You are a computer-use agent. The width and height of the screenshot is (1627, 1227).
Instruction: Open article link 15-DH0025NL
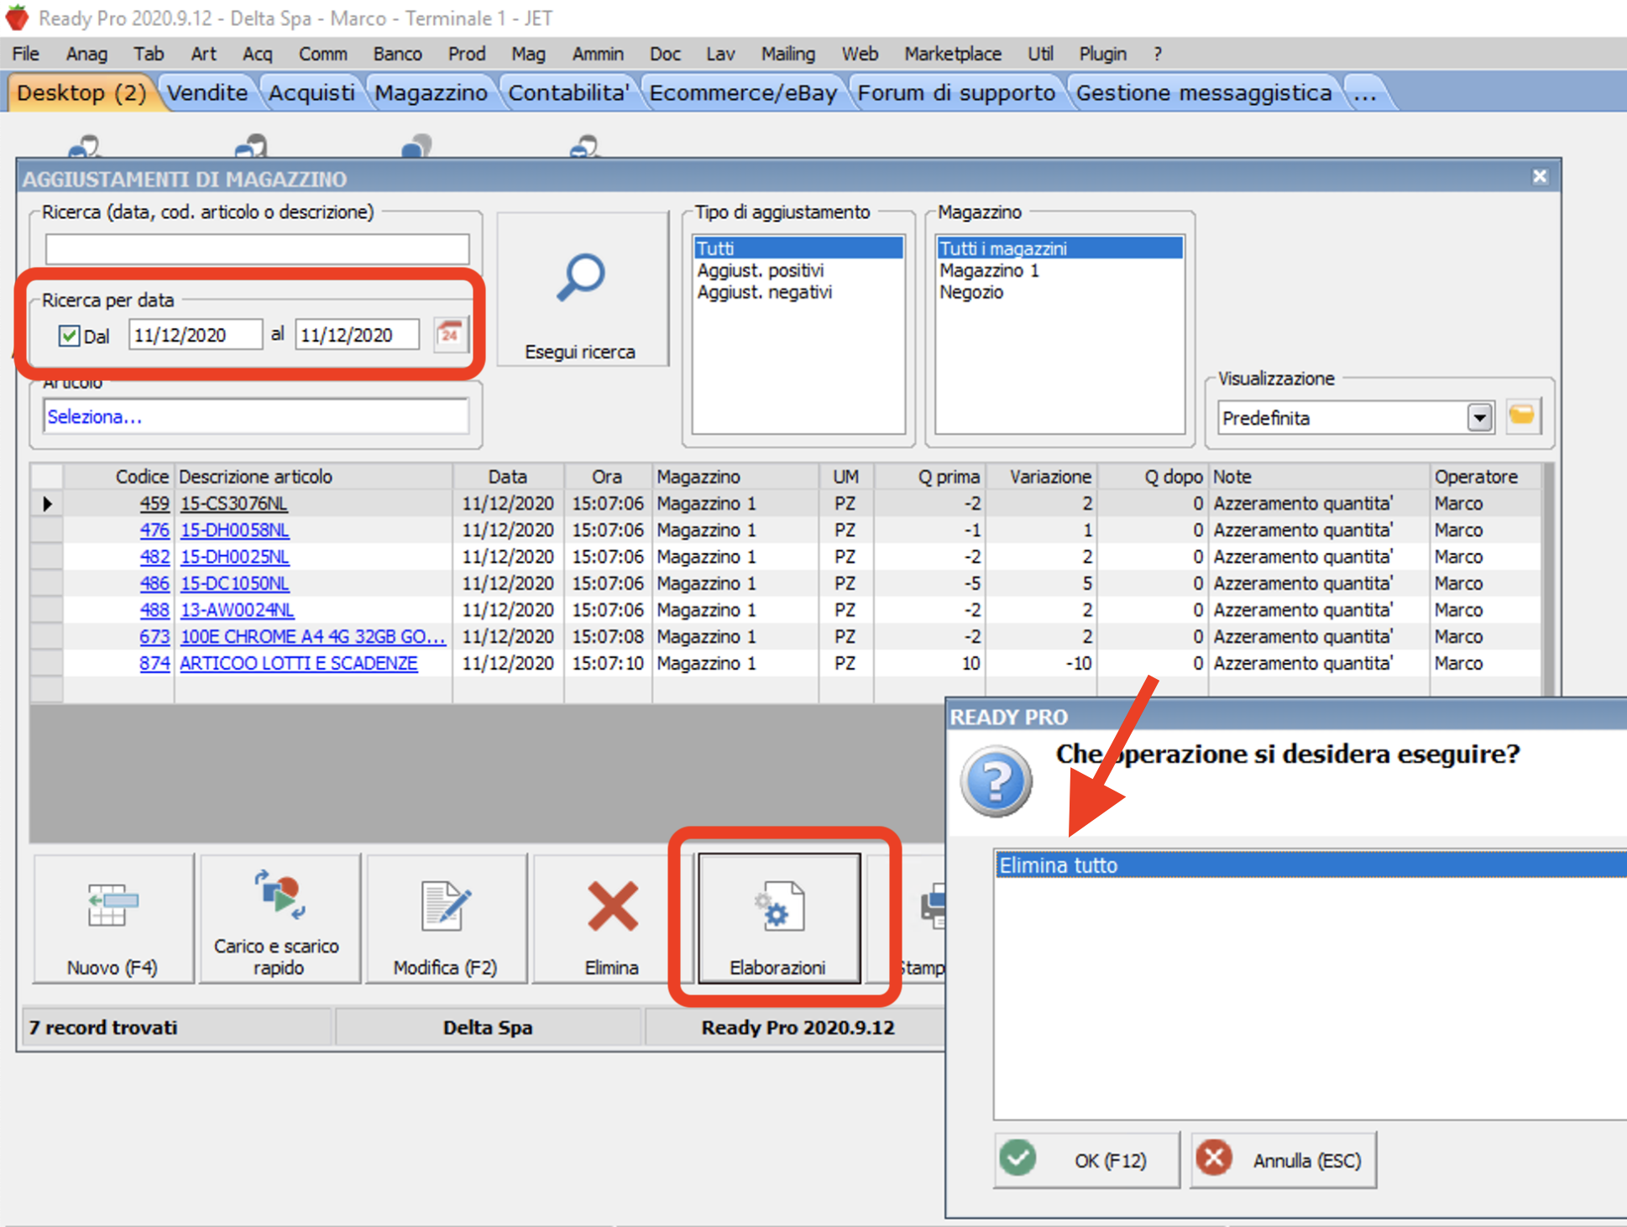[234, 556]
